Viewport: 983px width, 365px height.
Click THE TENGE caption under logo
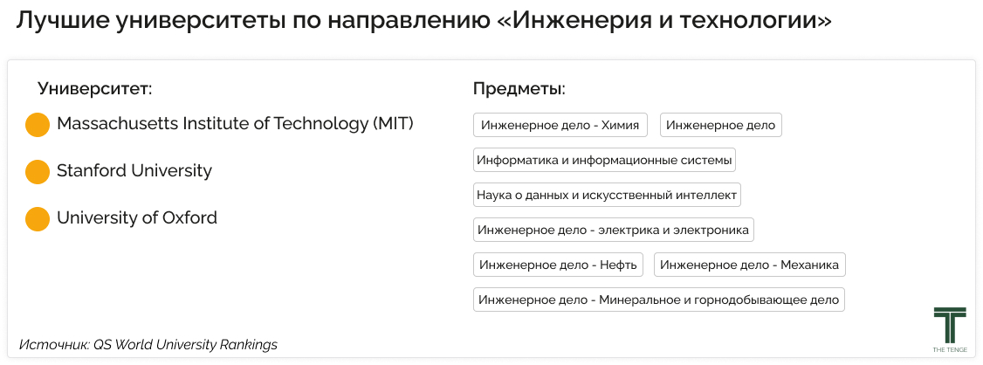coord(950,349)
